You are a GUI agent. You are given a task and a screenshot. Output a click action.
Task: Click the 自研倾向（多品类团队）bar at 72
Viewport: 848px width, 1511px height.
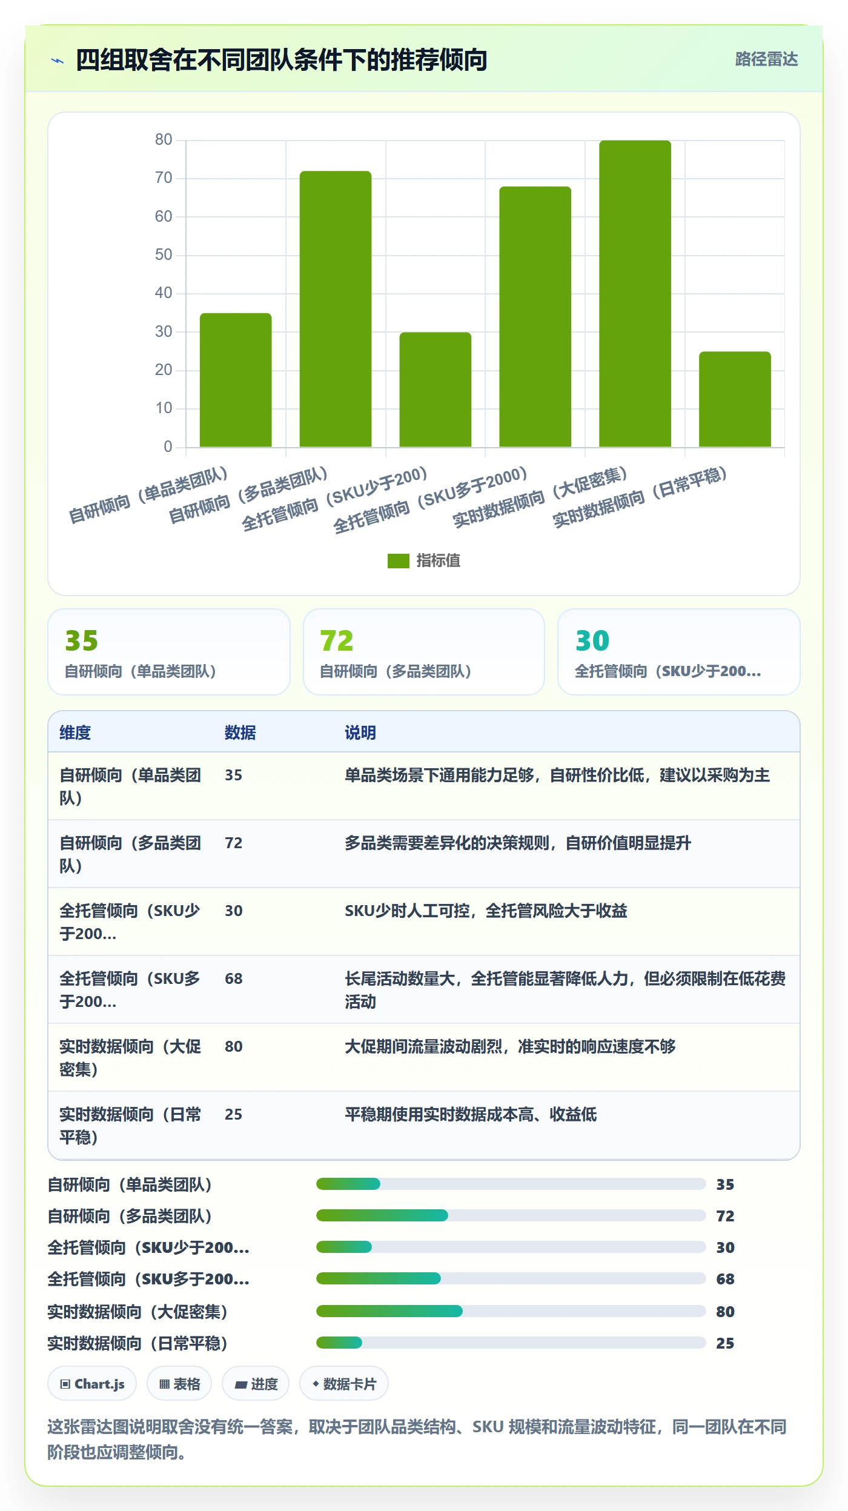336,309
